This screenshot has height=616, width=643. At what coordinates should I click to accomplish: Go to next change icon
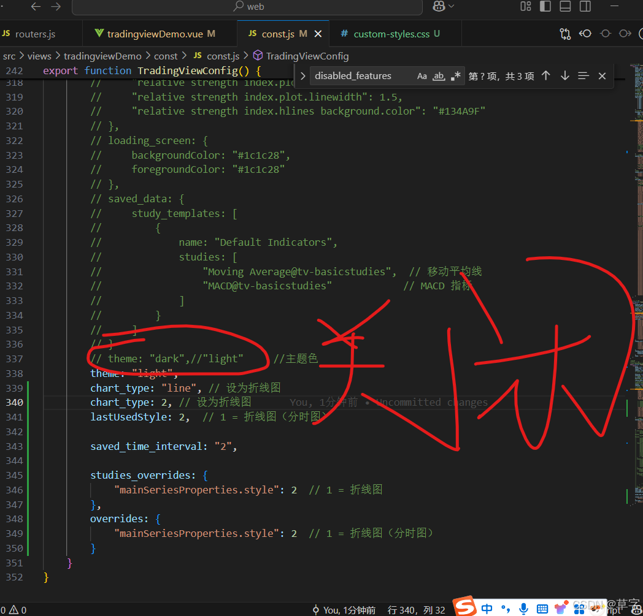point(625,34)
